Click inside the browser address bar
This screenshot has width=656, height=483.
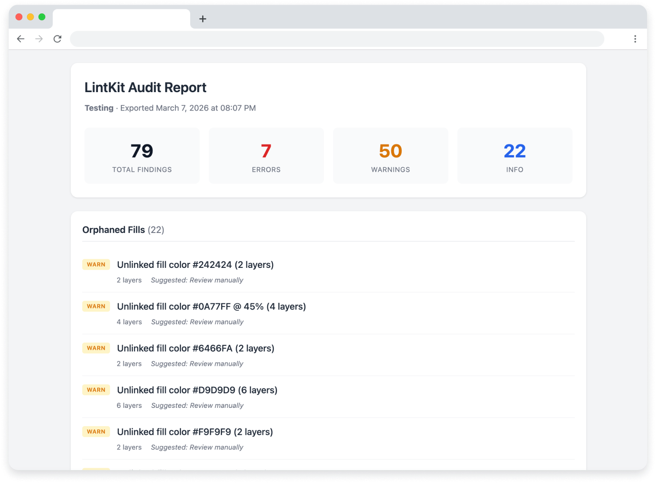(337, 39)
